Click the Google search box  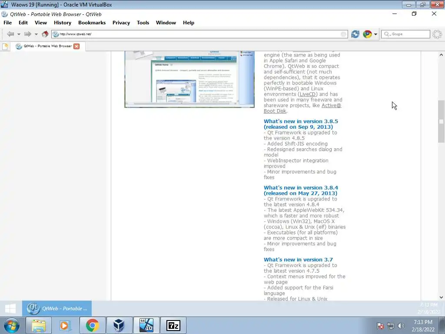point(405,34)
